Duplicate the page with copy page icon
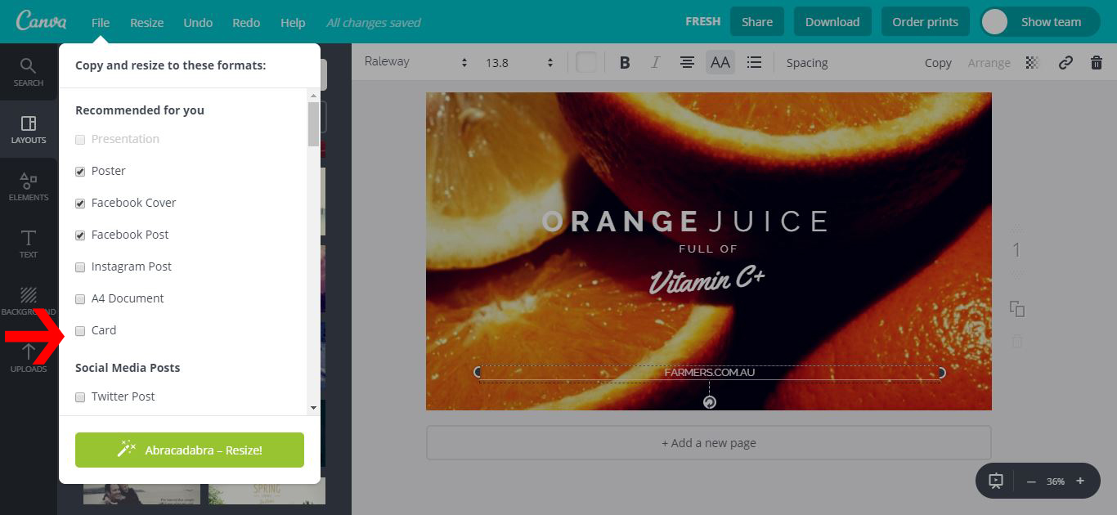 click(1018, 309)
